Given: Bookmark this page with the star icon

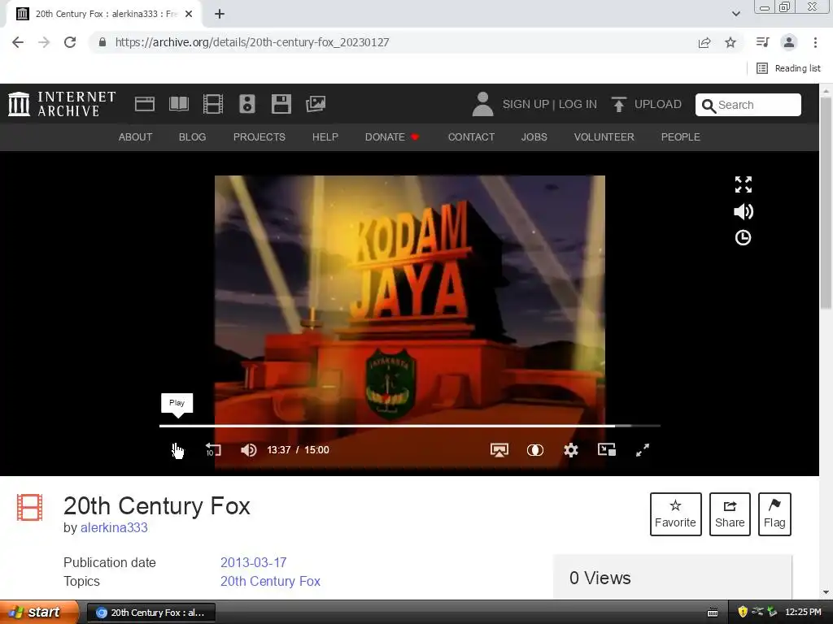Looking at the screenshot, I should click(731, 42).
